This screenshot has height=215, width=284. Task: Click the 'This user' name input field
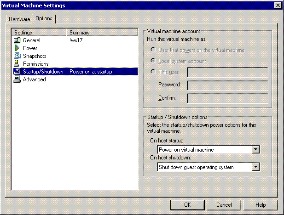(227, 72)
